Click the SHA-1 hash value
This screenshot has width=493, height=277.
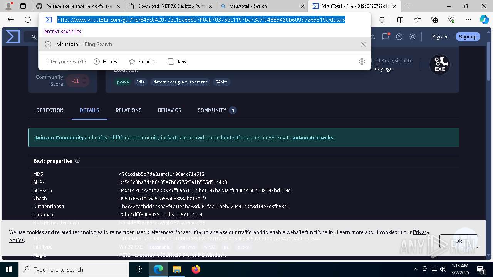coord(173,182)
